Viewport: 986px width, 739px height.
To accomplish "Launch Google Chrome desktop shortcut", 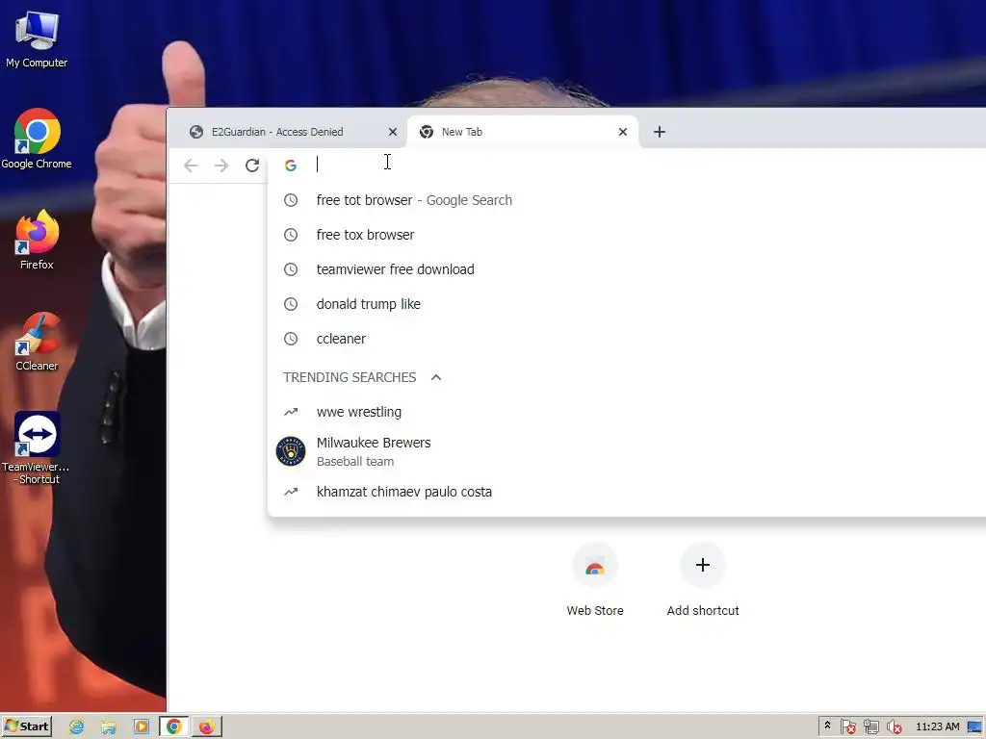I will pyautogui.click(x=37, y=139).
